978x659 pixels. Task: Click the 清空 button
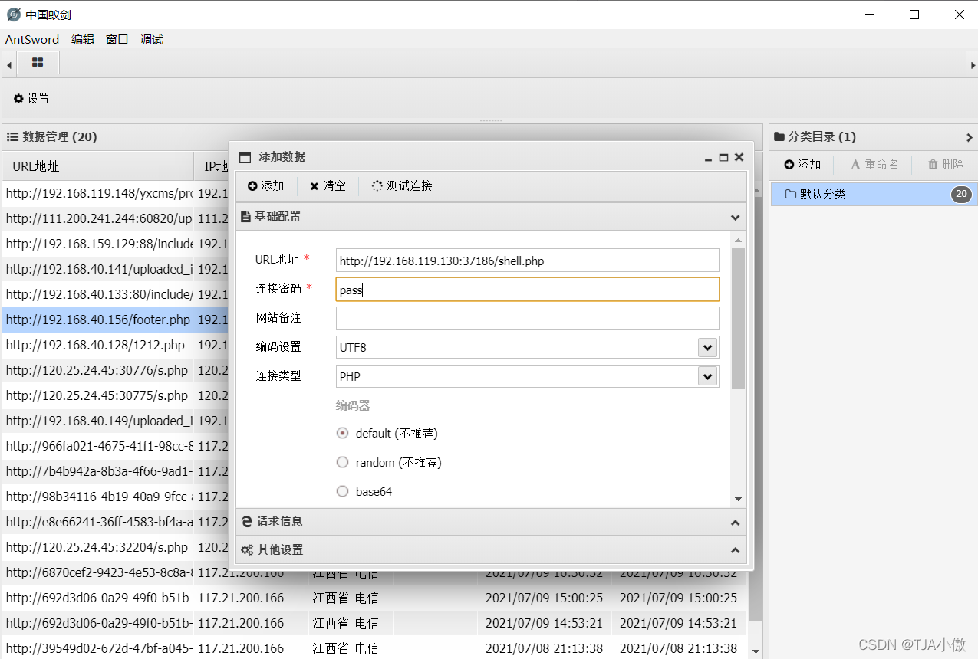click(328, 186)
